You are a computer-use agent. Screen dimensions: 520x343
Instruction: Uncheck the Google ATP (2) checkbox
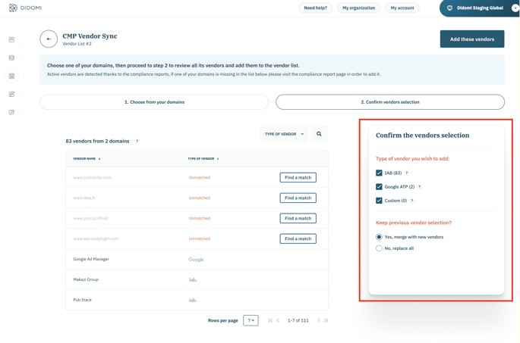tap(379, 187)
